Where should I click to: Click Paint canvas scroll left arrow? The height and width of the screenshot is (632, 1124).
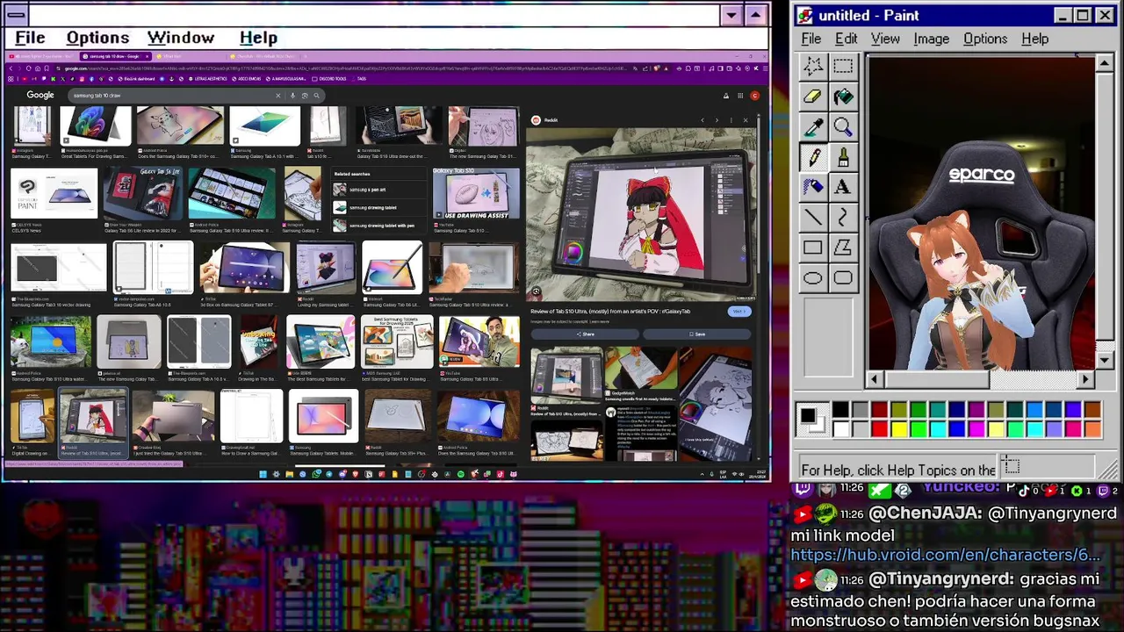(874, 379)
